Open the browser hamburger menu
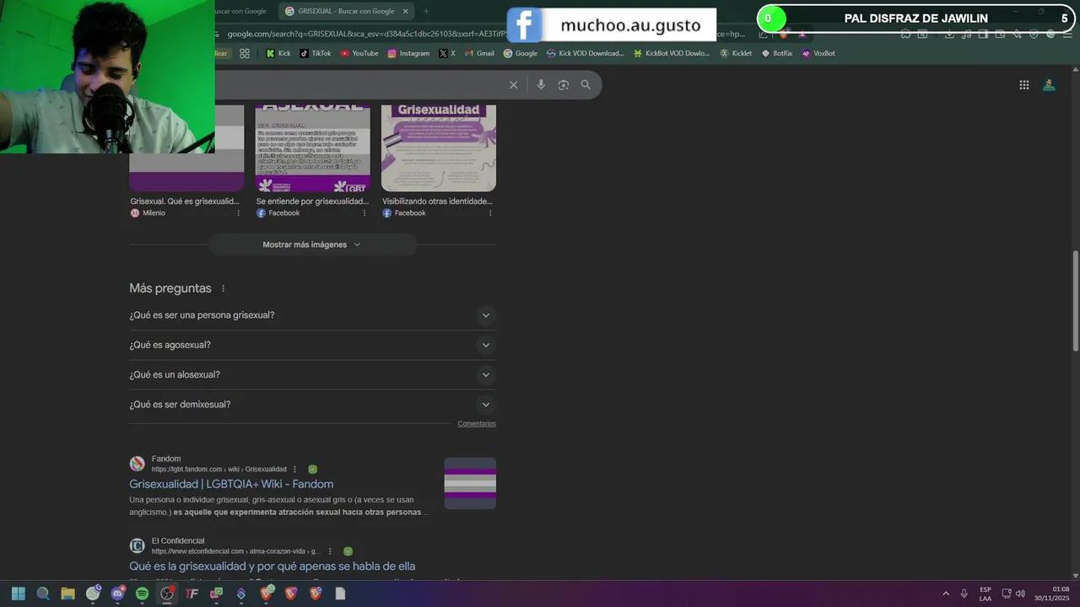 [1067, 34]
